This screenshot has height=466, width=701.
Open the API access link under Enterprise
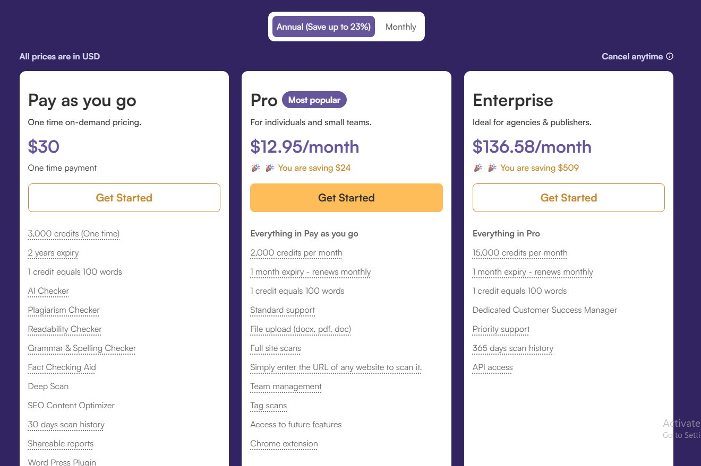tap(492, 367)
